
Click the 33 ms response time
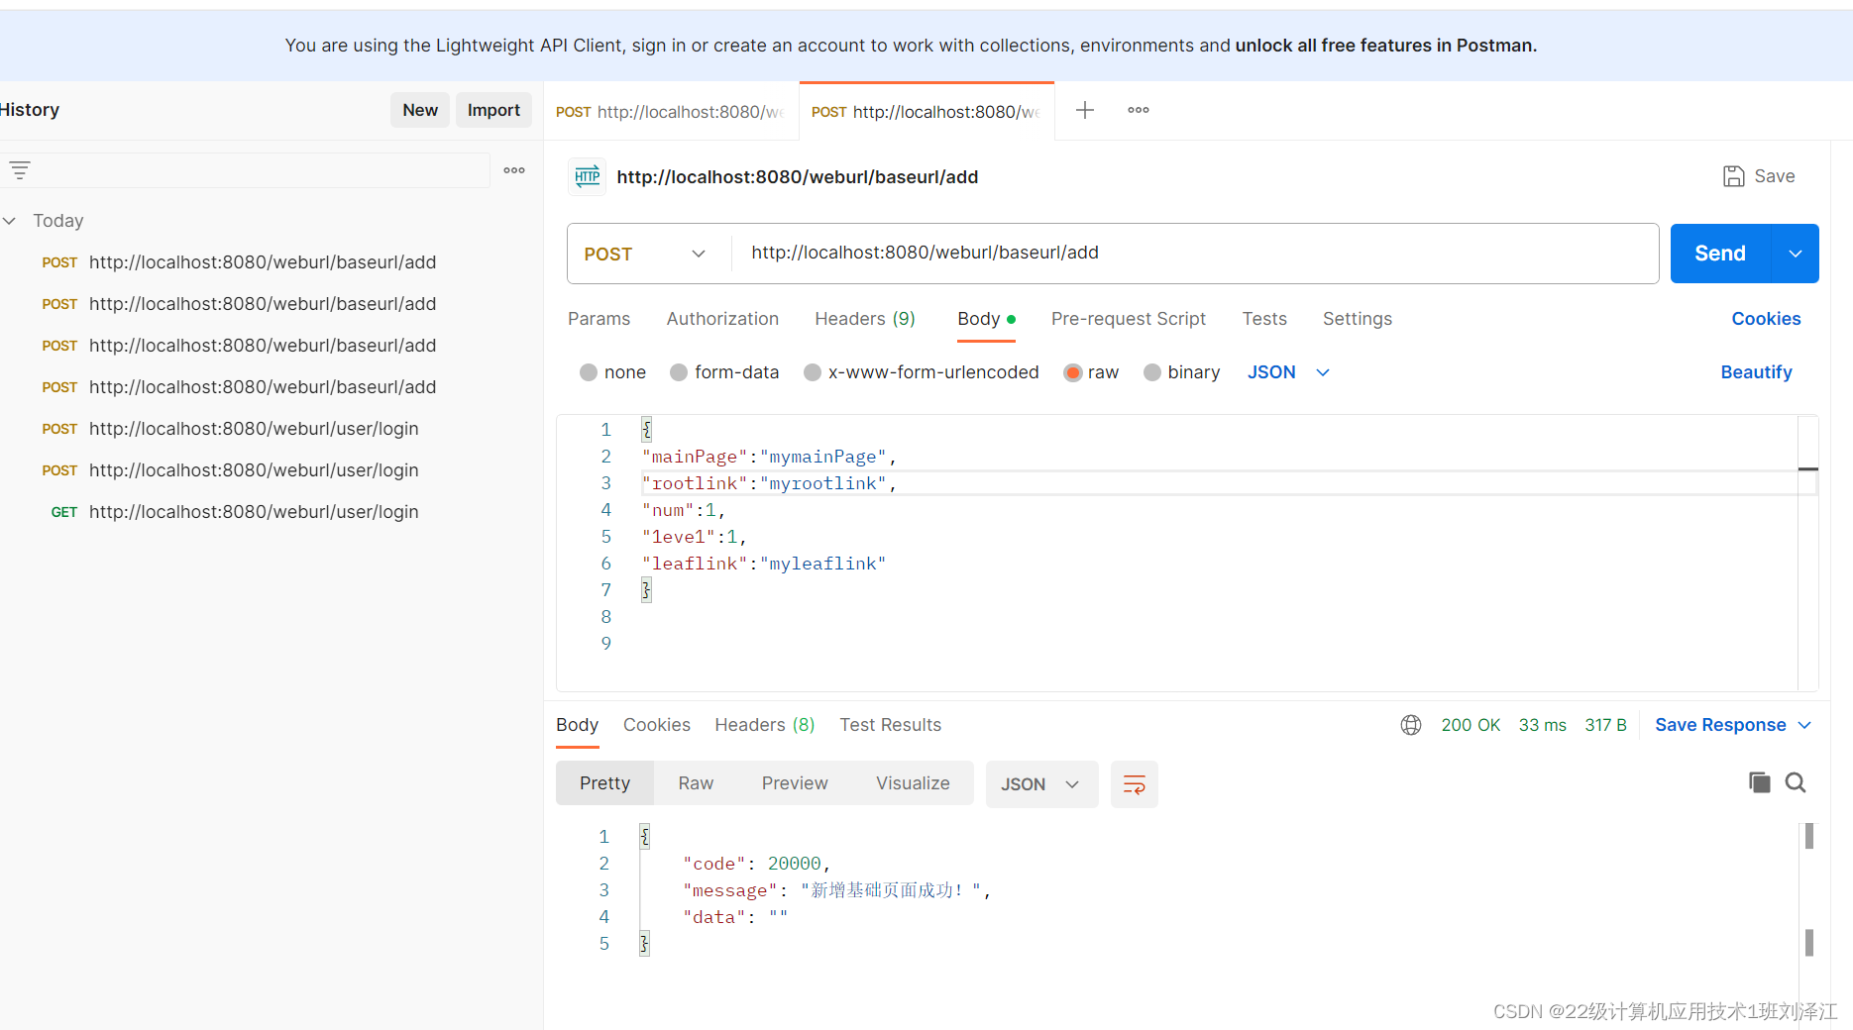coord(1543,725)
